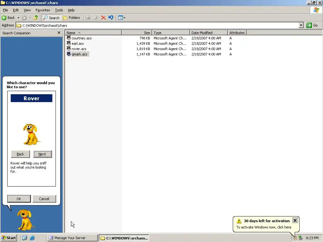Click the green Go button

tap(312, 25)
